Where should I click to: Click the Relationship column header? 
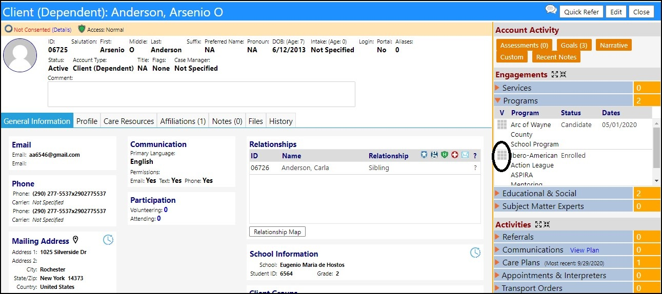pos(388,156)
